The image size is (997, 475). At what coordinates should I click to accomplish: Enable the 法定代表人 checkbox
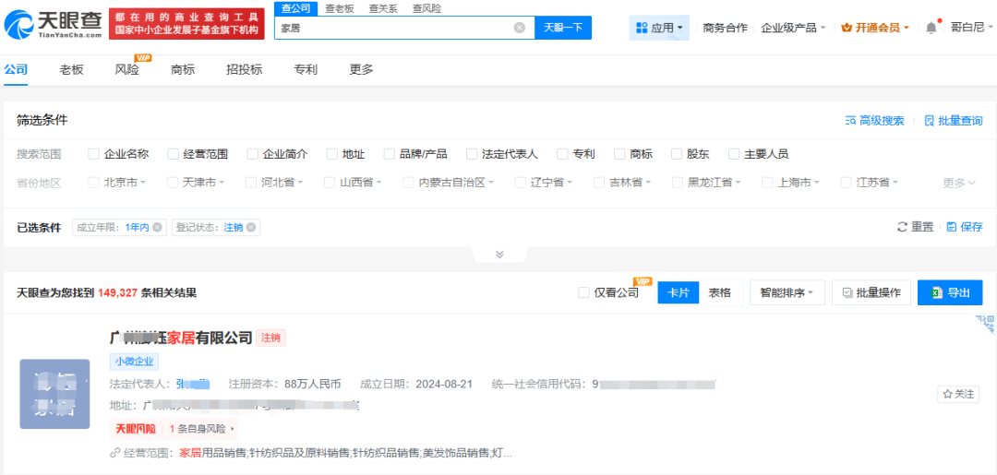473,154
